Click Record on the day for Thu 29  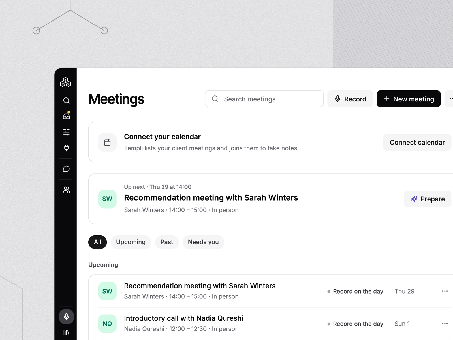[x=355, y=291]
